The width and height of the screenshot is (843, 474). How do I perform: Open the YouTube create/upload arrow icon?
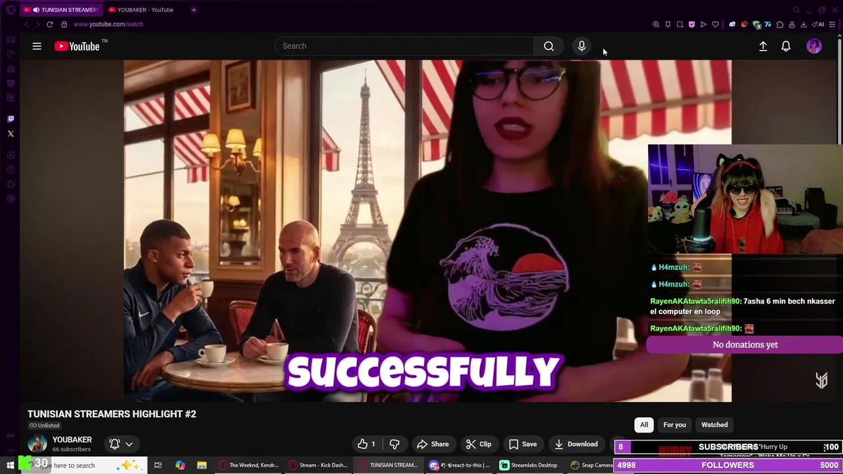coord(763,46)
